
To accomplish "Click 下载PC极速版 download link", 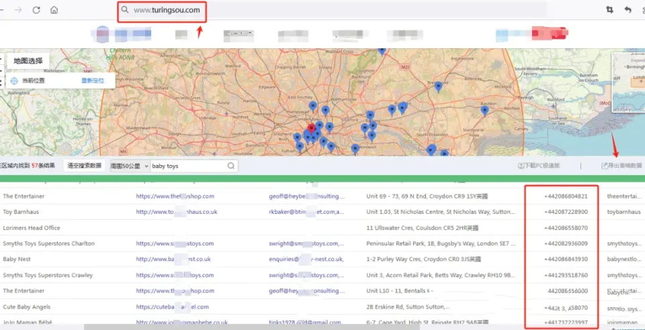I will coord(538,166).
